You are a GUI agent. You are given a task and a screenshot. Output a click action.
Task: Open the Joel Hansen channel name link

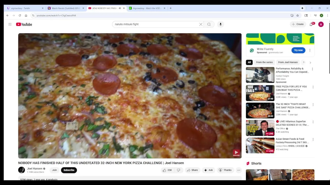(x=35, y=169)
